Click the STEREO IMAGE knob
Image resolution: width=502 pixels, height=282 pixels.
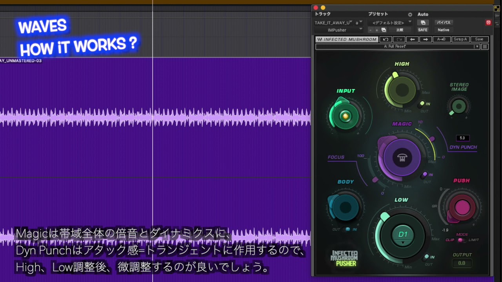tap(459, 106)
